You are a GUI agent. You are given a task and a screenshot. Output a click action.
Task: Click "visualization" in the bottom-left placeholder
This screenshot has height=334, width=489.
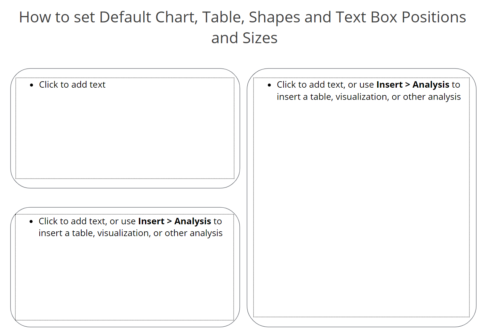(124, 233)
